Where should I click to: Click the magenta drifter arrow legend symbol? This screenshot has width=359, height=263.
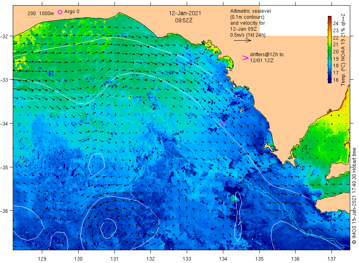click(245, 58)
